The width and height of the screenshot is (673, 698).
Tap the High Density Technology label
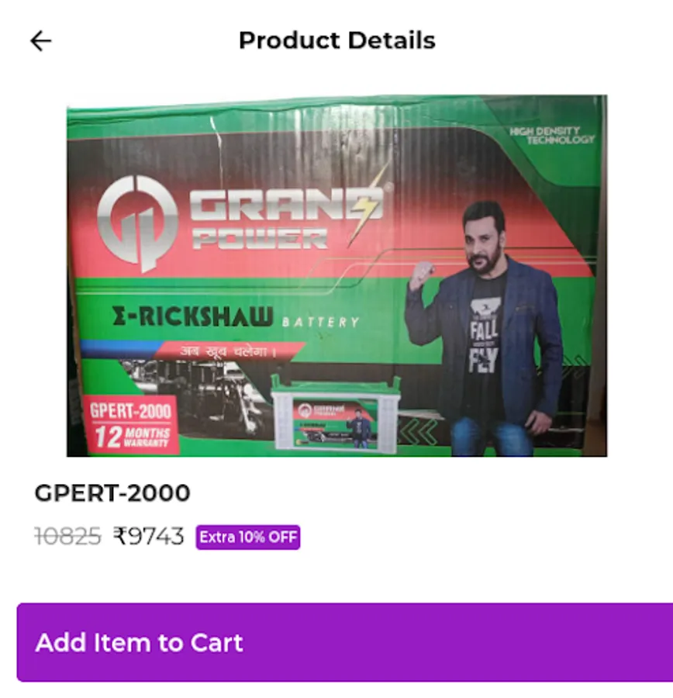pos(552,135)
